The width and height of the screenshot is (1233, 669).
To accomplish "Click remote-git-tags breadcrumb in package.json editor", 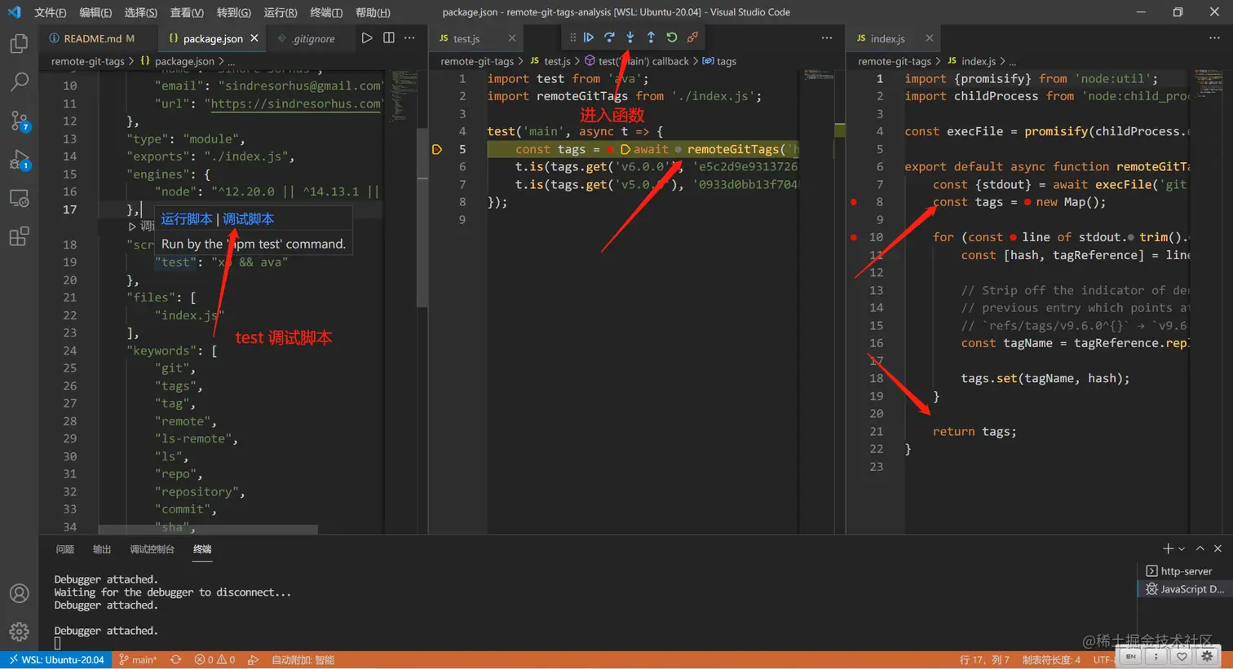I will (x=87, y=61).
